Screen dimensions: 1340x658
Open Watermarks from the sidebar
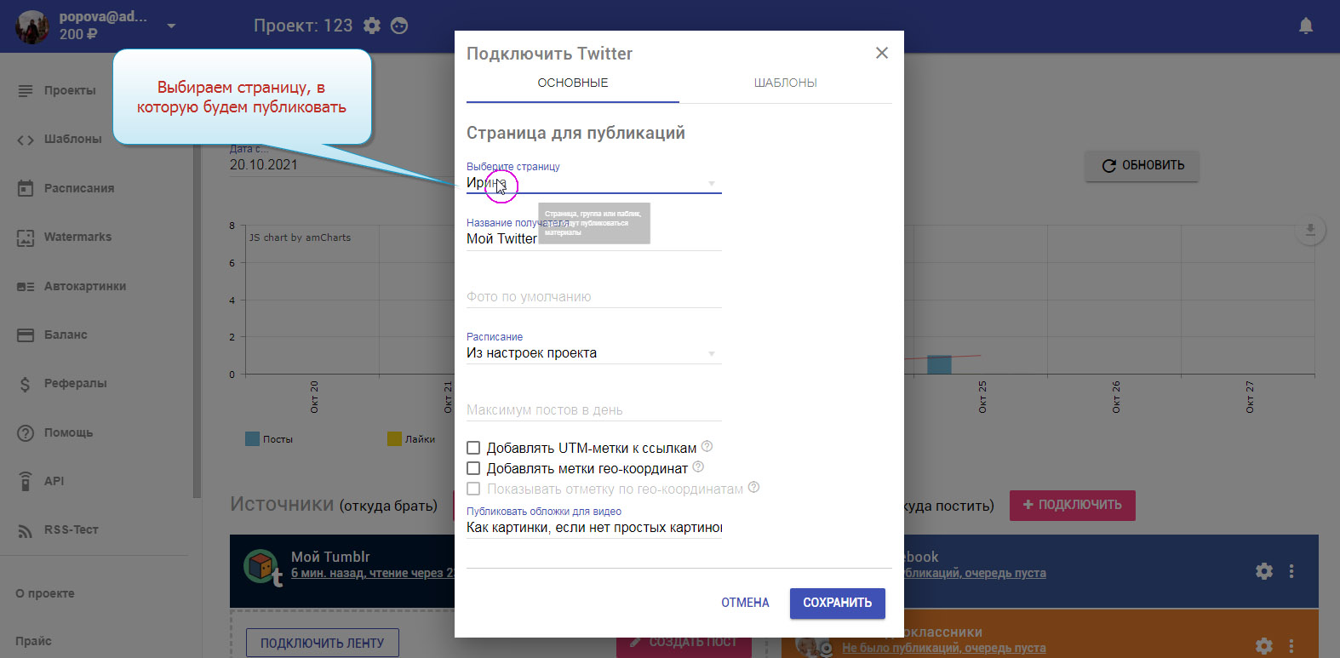point(77,237)
